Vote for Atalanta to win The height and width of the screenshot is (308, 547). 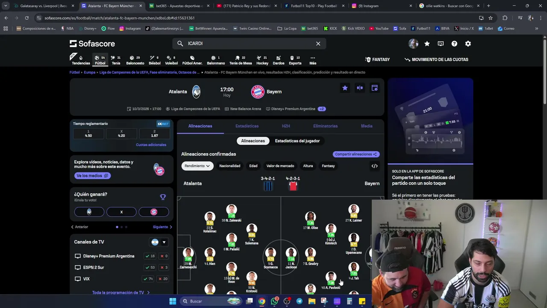click(89, 212)
